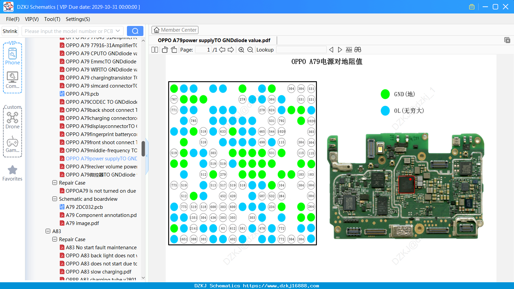Click the red highlighted chip on board
This screenshot has width=514, height=289.
[x=407, y=184]
